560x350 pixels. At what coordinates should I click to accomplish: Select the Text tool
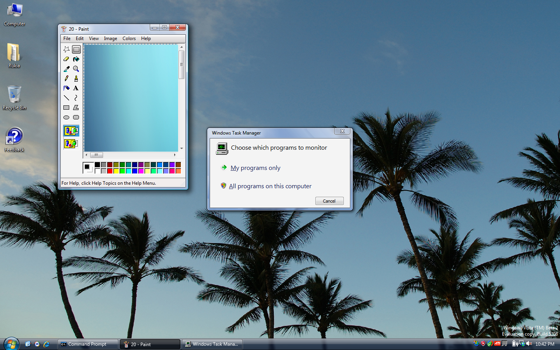[76, 88]
